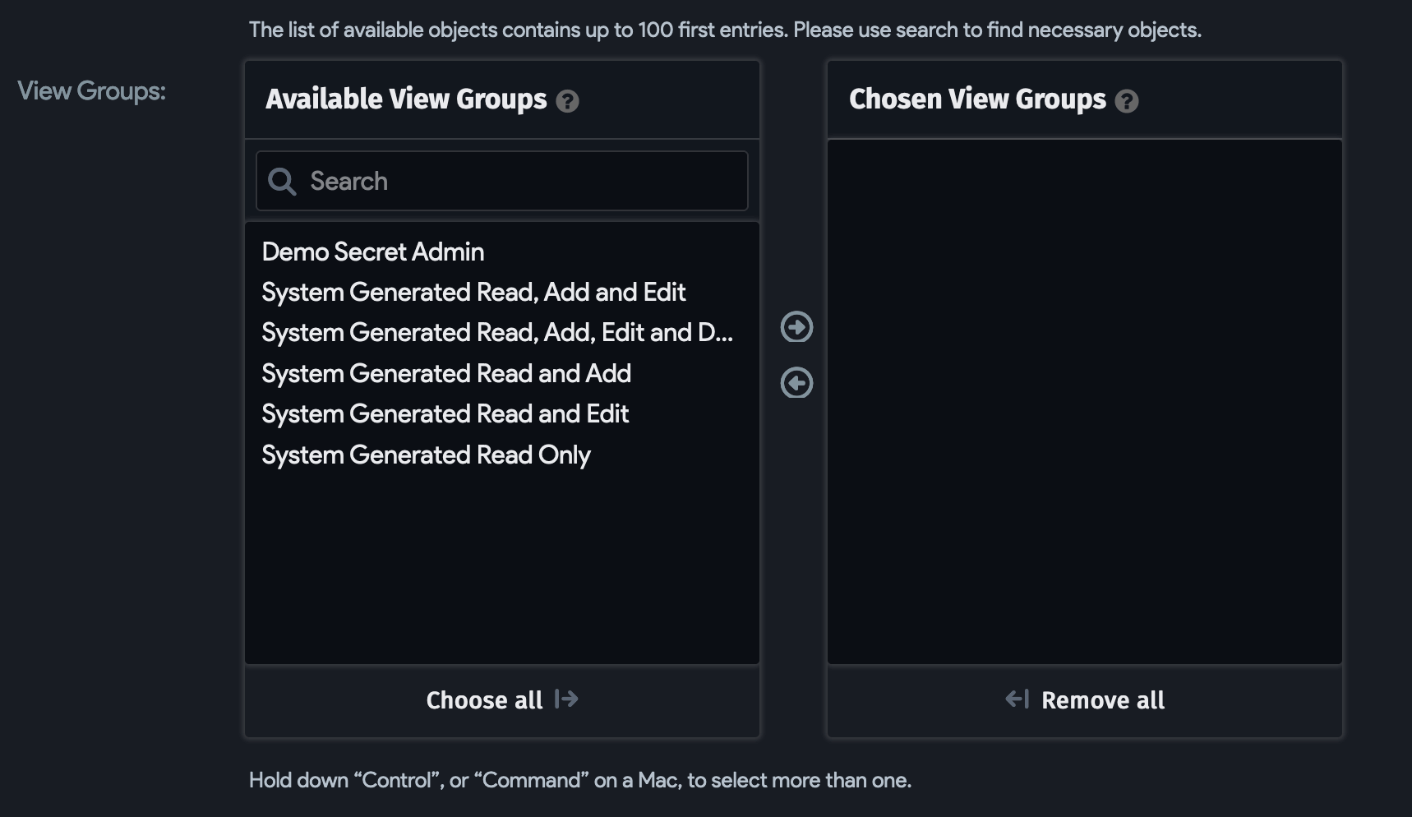Click the Available View Groups heading

click(x=406, y=99)
